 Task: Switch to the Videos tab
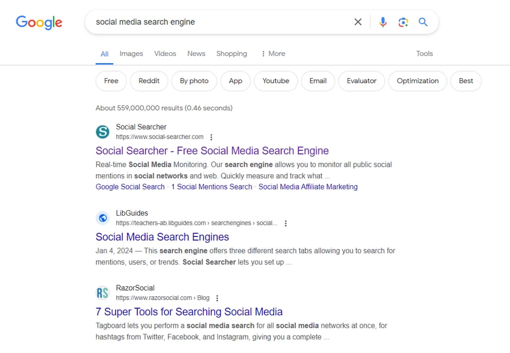[165, 54]
